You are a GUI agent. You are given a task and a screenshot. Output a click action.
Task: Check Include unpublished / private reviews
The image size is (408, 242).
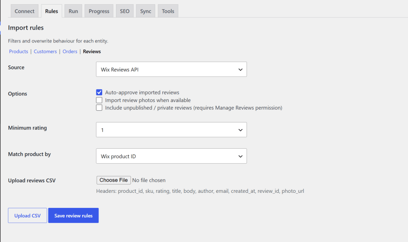pos(99,108)
